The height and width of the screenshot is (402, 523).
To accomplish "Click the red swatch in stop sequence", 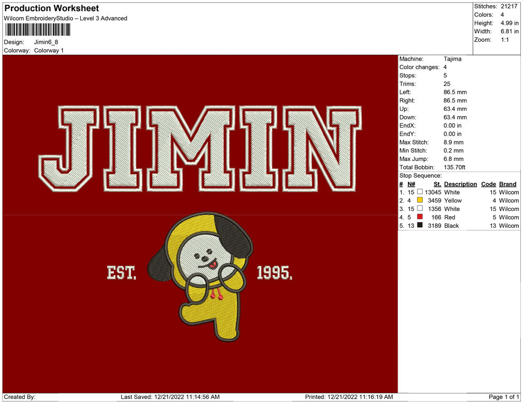I will point(420,217).
